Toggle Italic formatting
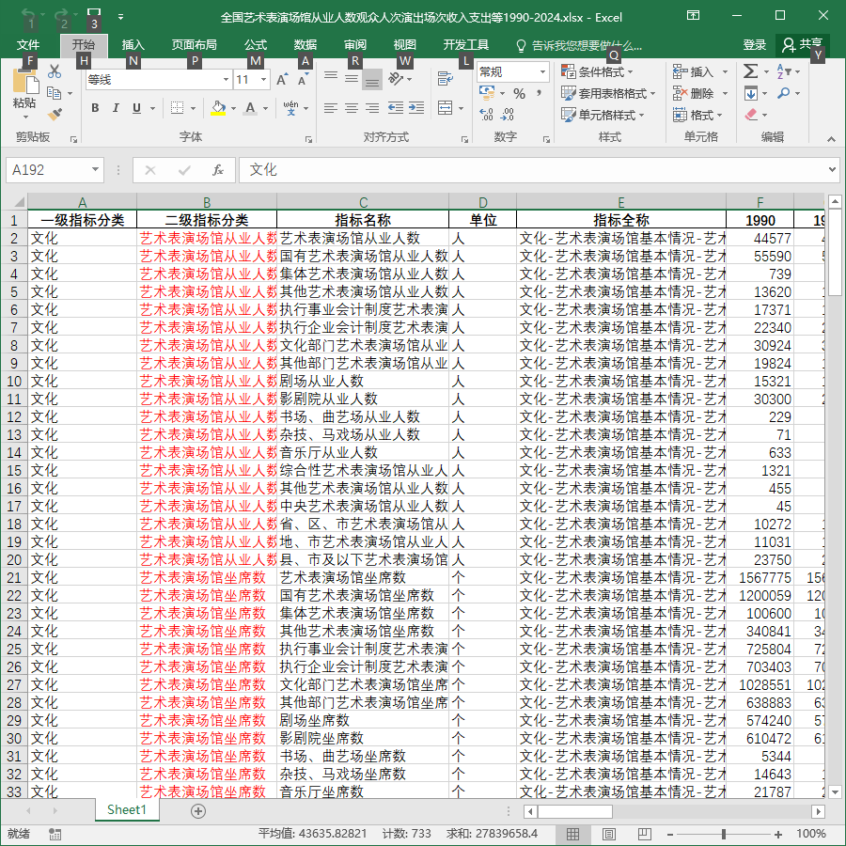The height and width of the screenshot is (846, 846). point(116,108)
